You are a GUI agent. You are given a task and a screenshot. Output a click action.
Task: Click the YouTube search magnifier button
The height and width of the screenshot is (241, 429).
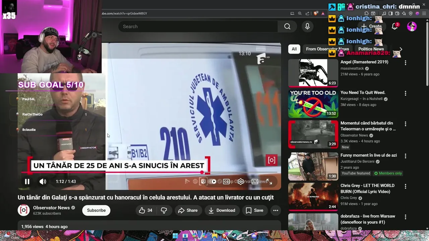pos(287,26)
